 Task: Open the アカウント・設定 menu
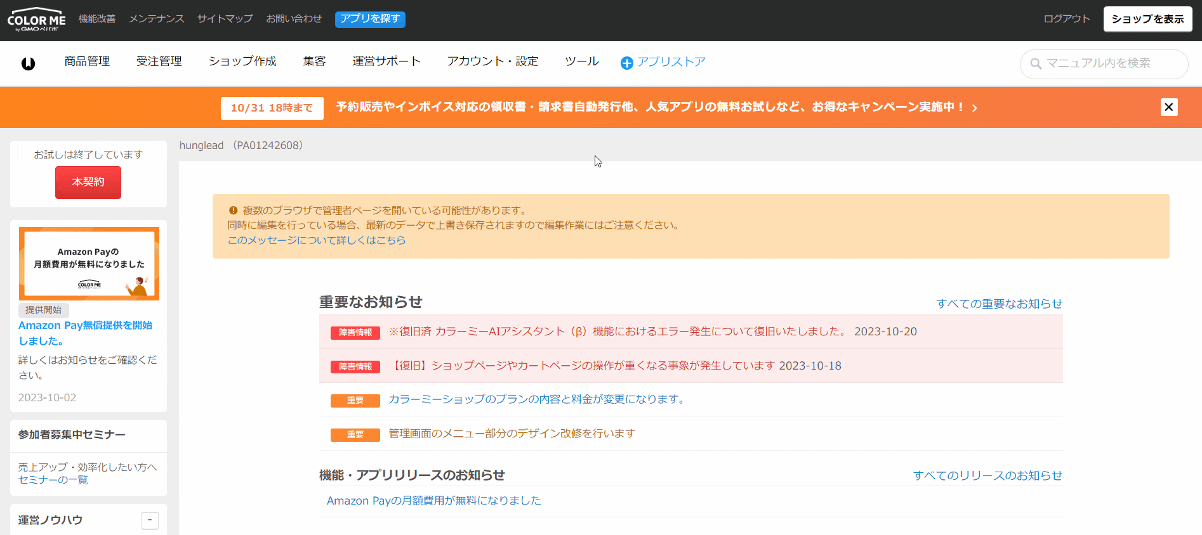(x=492, y=61)
